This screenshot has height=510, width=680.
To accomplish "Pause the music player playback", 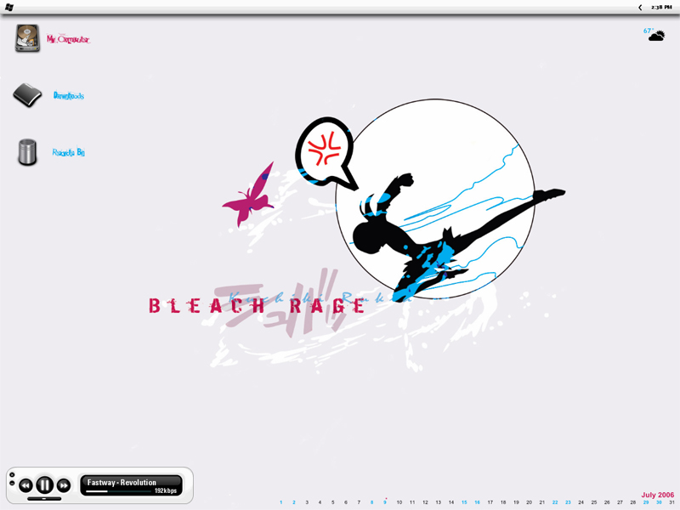I will (44, 484).
